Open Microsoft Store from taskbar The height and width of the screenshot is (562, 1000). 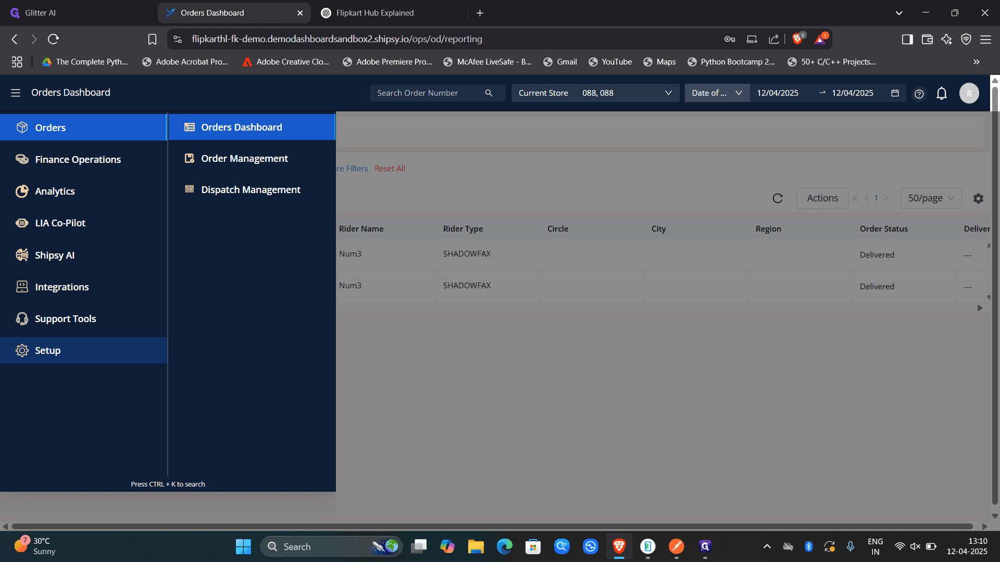click(x=533, y=546)
